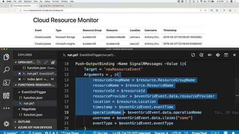Show additional views with ellipsis icon

[6, 108]
